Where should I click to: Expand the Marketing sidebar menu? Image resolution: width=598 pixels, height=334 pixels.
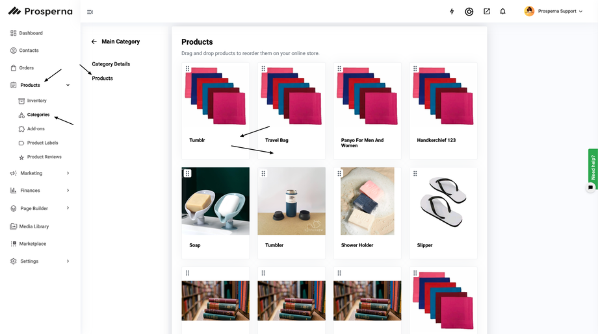[x=68, y=173]
